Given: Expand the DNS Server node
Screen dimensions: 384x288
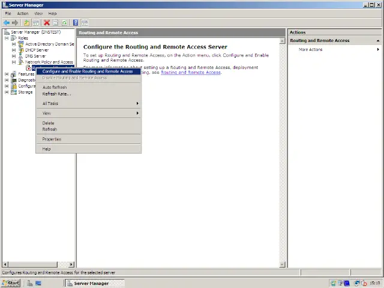Looking at the screenshot, I should coord(14,56).
